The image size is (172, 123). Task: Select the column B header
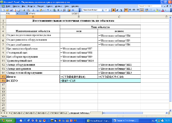79,17
